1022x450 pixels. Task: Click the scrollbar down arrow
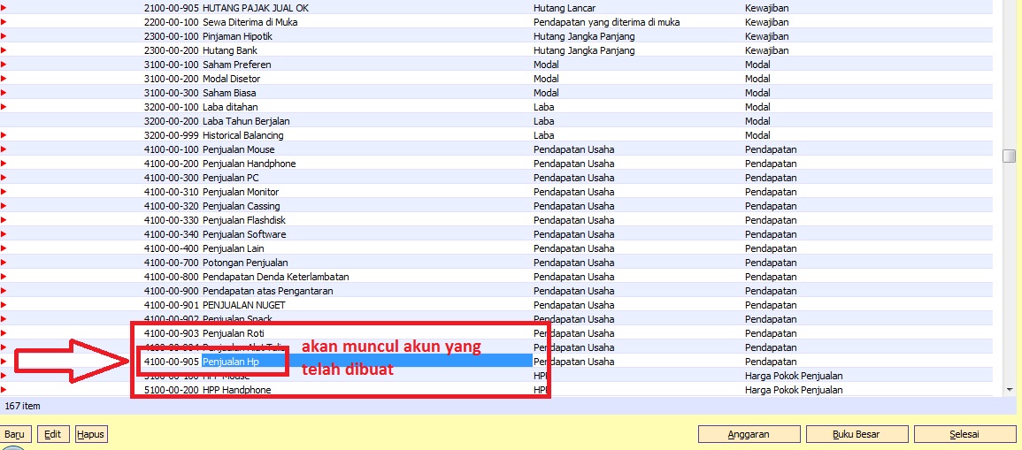[x=1008, y=389]
